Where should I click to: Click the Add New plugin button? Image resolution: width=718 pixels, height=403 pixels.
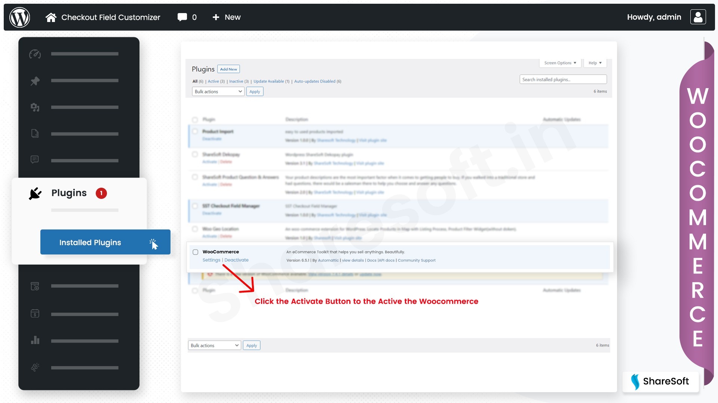pos(228,69)
